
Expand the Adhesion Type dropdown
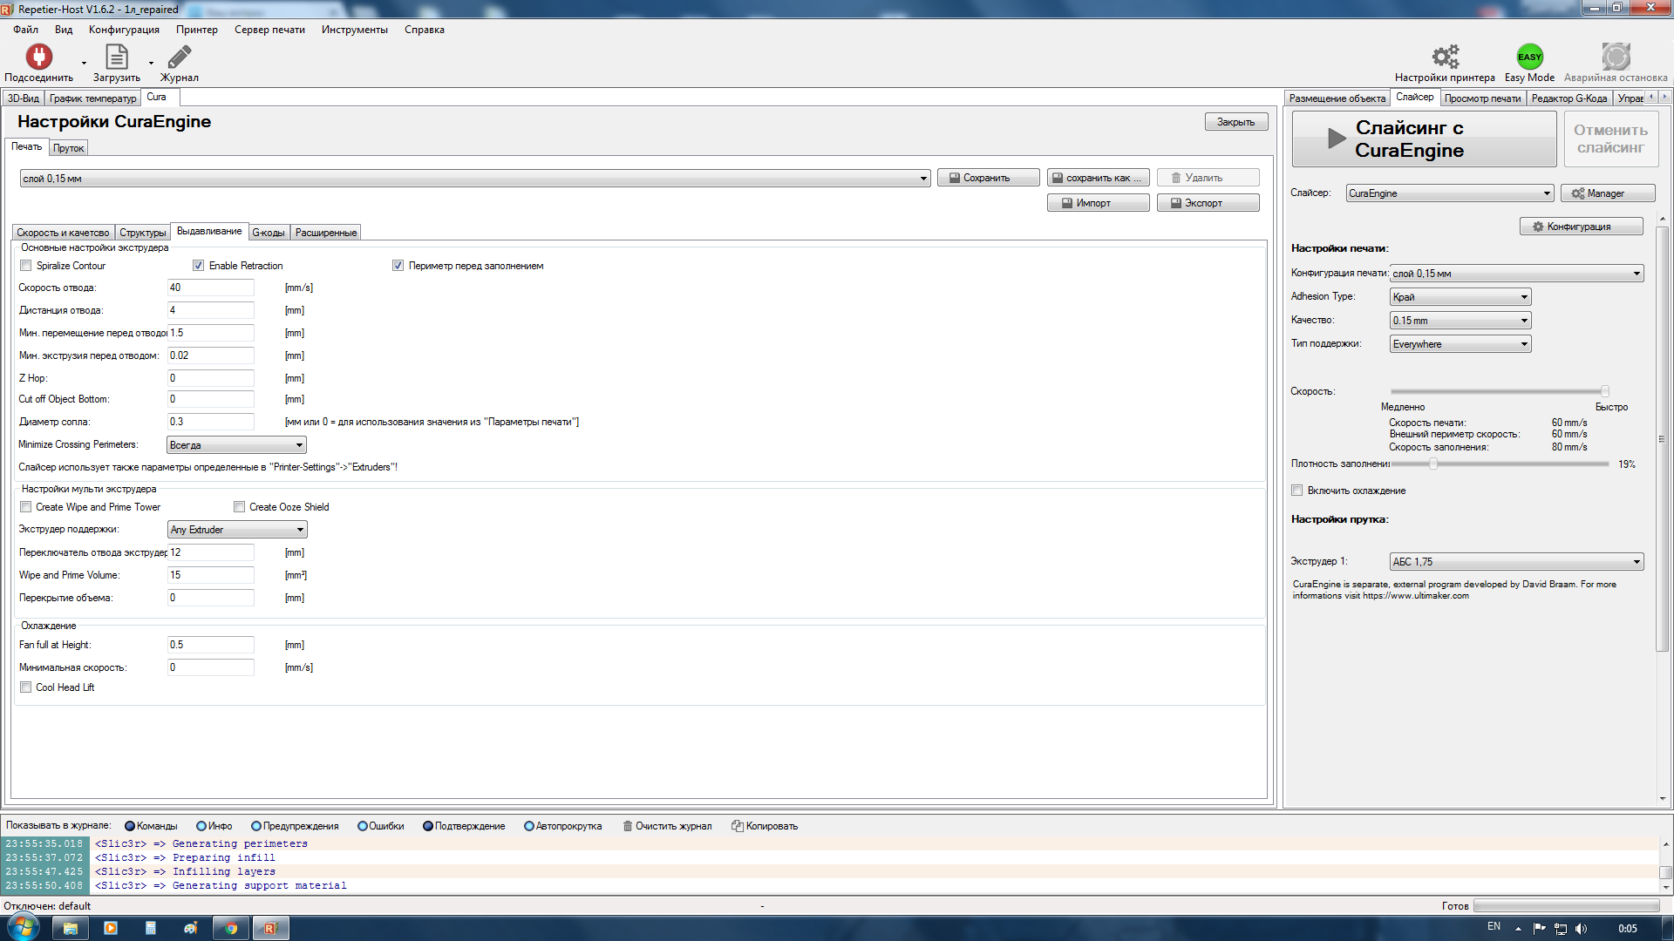click(1460, 297)
